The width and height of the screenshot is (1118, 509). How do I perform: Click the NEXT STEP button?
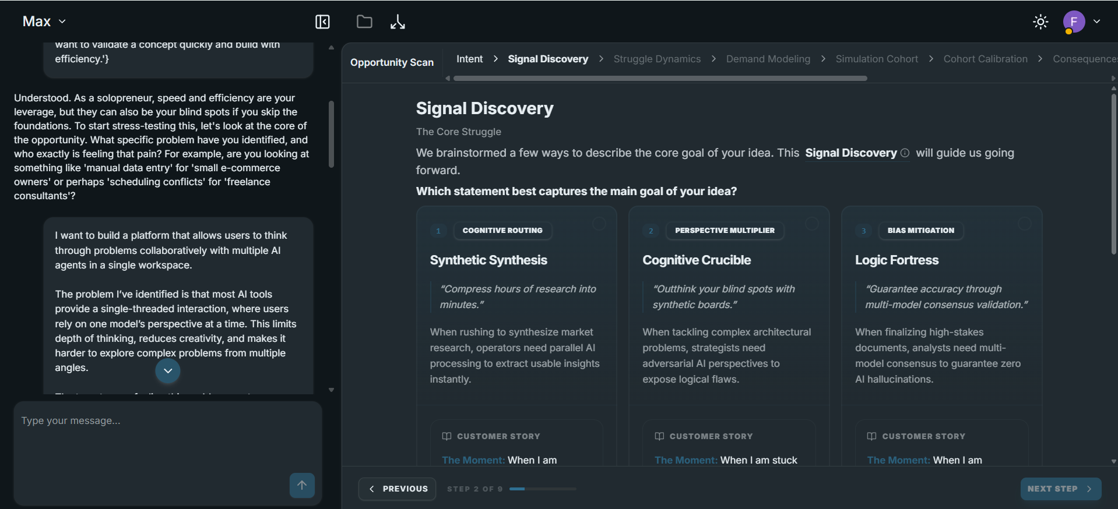pos(1060,489)
